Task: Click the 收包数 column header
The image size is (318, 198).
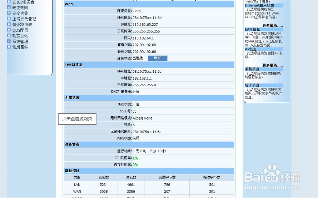Action: tap(131, 177)
